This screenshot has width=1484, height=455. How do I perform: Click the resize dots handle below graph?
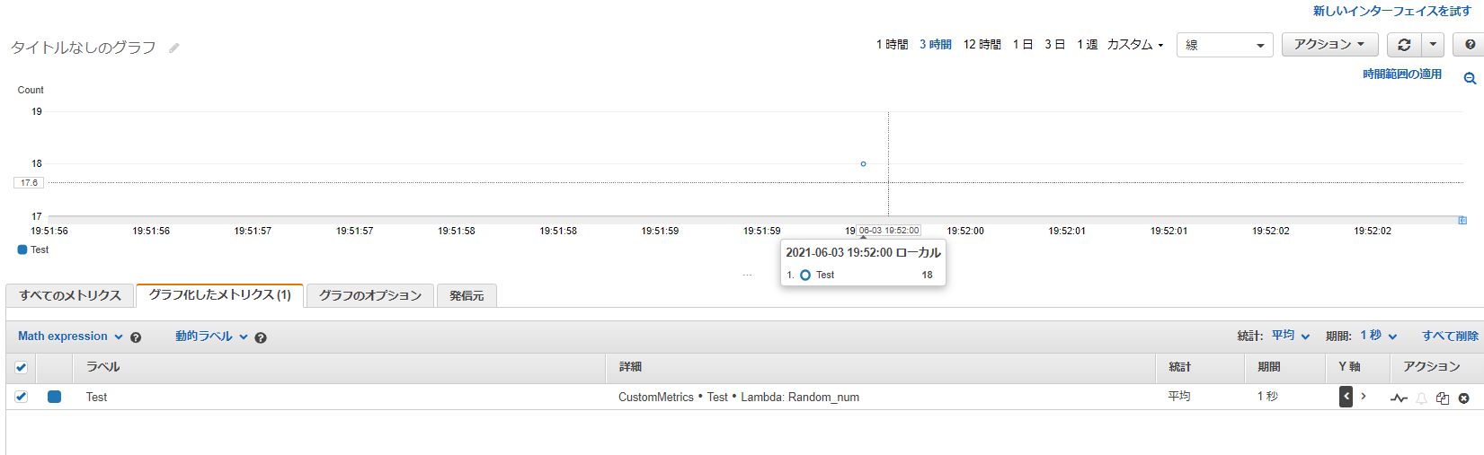point(747,275)
